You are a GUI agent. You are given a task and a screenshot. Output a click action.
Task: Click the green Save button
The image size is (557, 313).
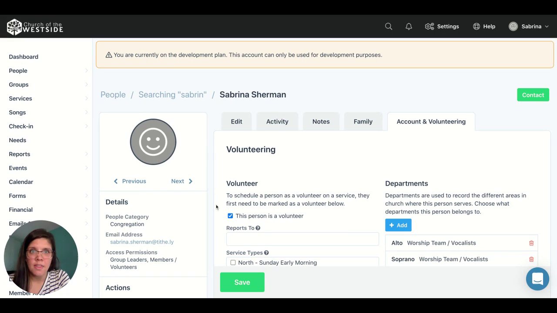[242, 282]
